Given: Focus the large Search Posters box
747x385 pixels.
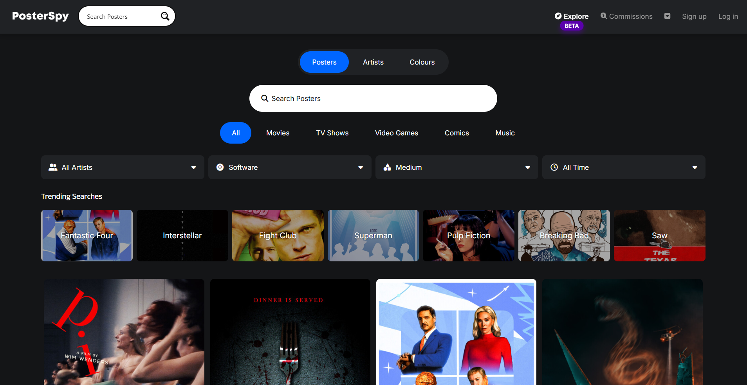Looking at the screenshot, I should pos(373,99).
